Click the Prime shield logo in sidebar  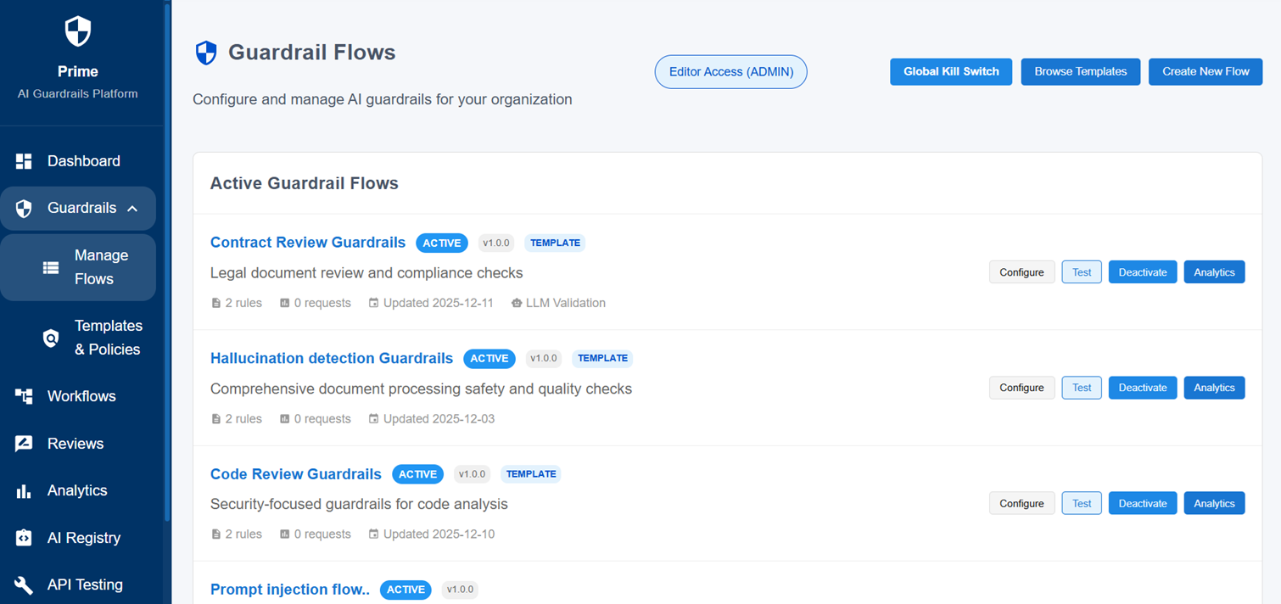[x=78, y=32]
